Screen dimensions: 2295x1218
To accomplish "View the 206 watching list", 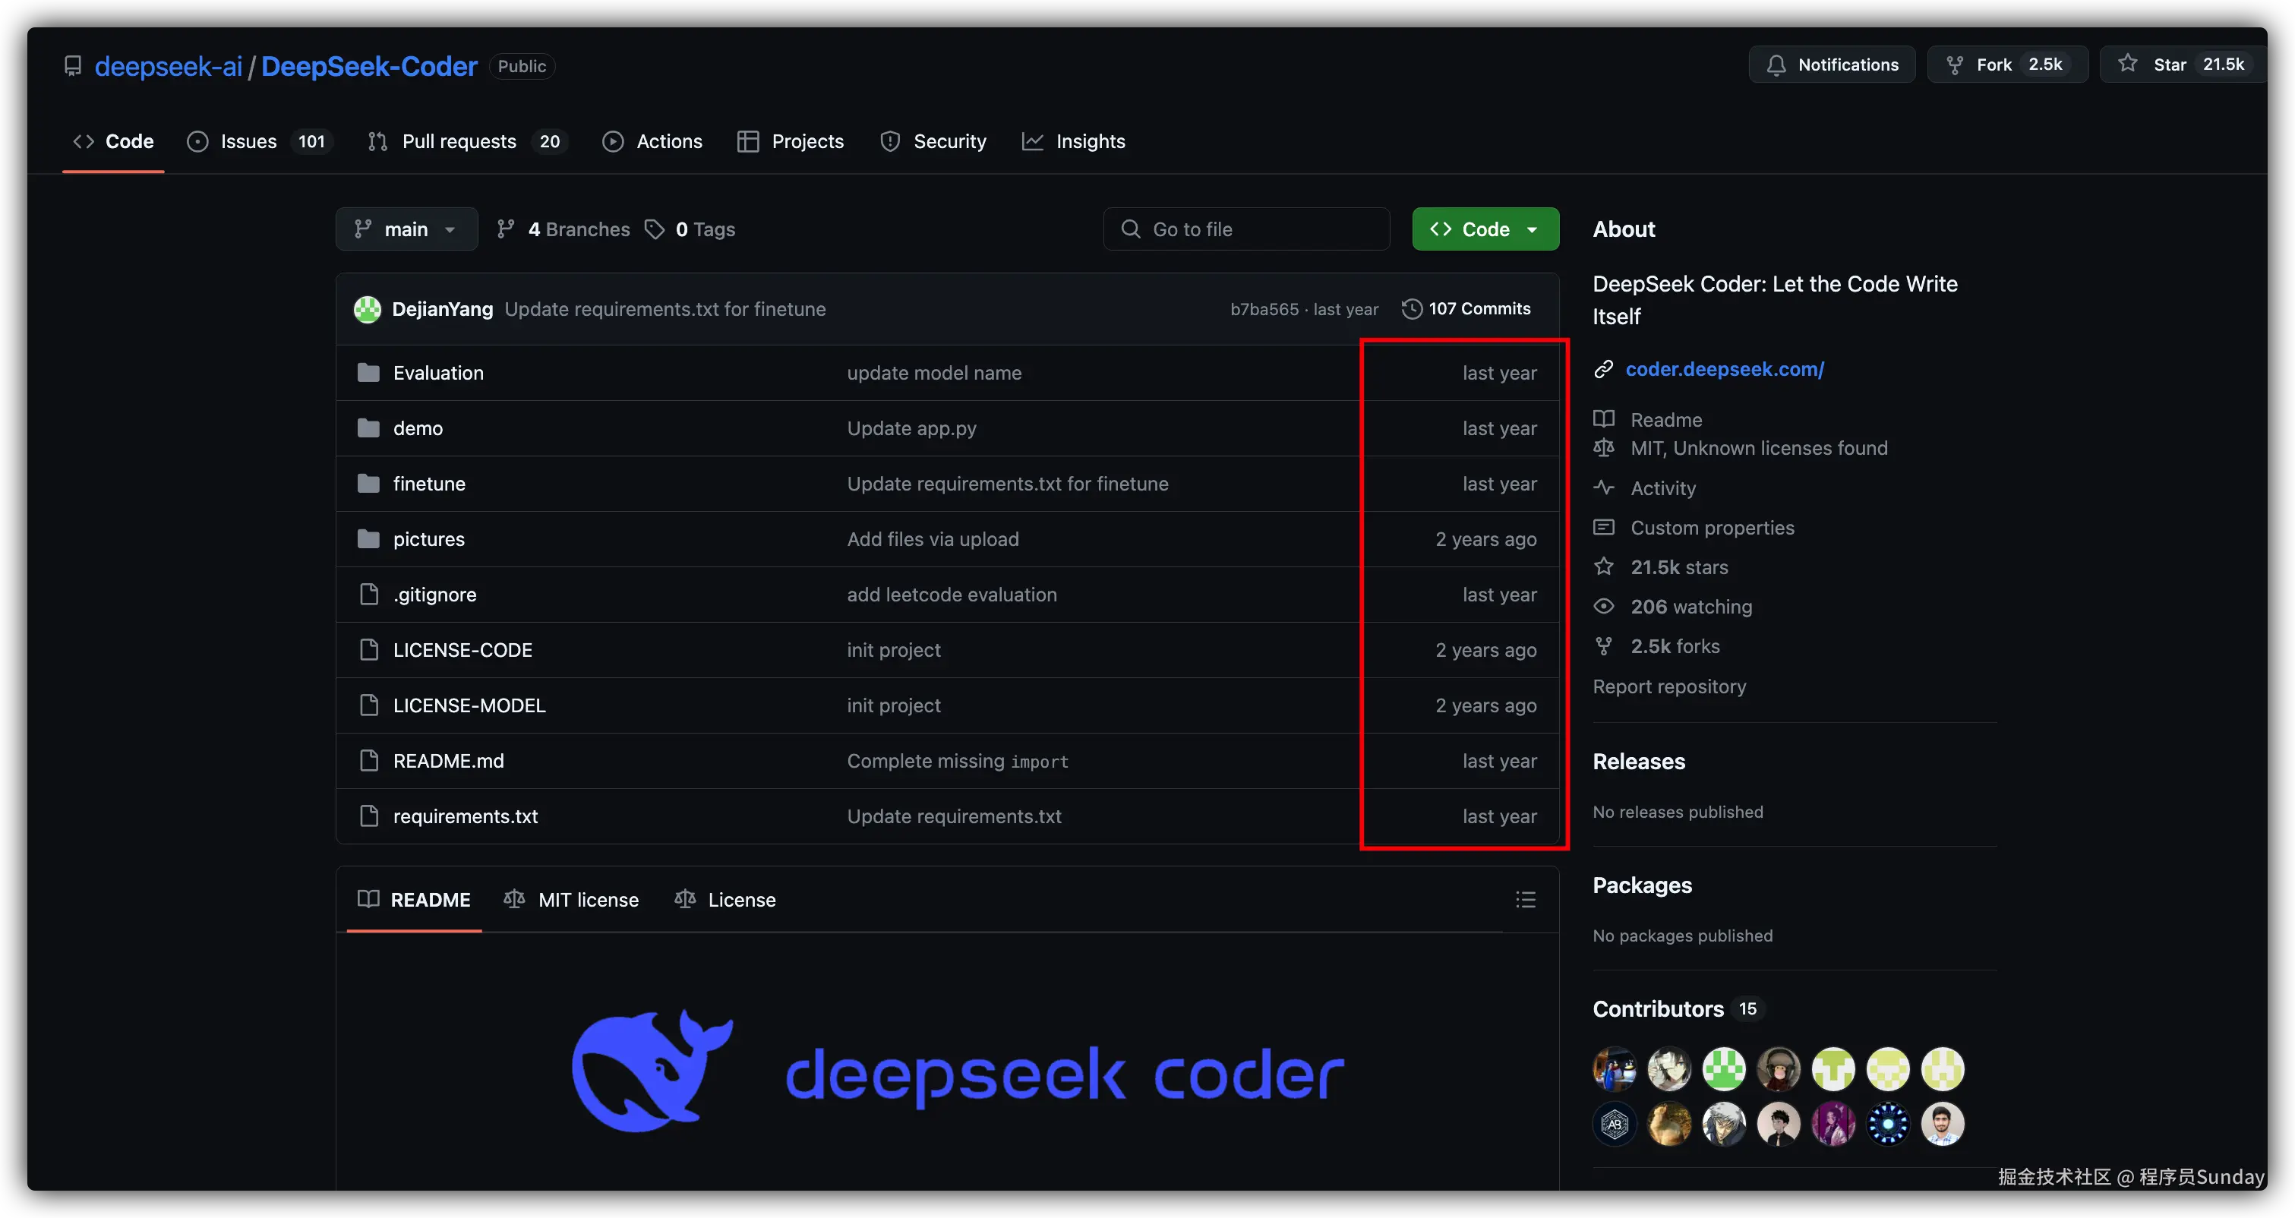I will 1691,607.
